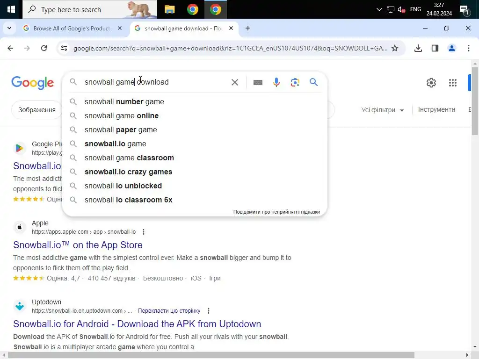Screen dimensions: 479x359
Task: Open File Explorer from the taskbar
Action: point(169,9)
